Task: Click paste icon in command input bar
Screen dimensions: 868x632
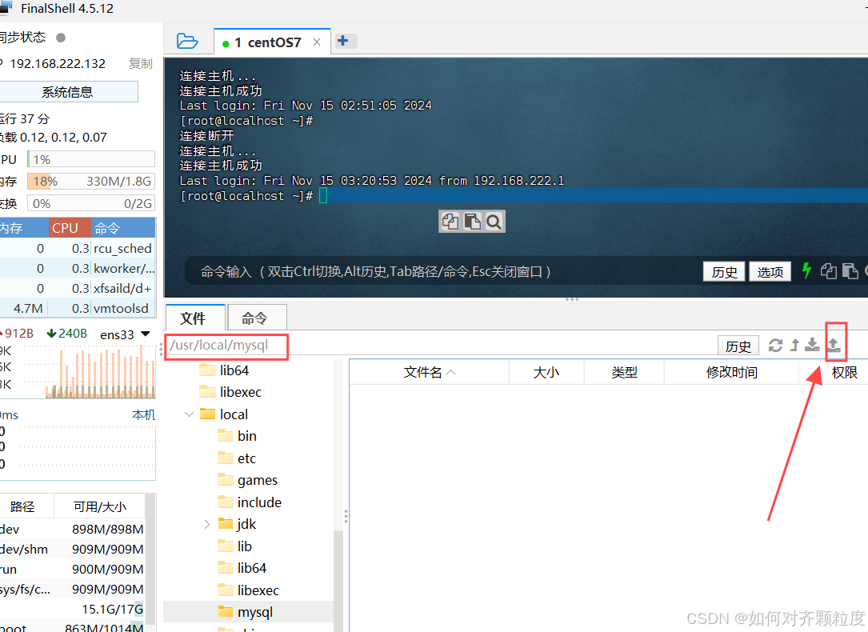Action: click(850, 271)
